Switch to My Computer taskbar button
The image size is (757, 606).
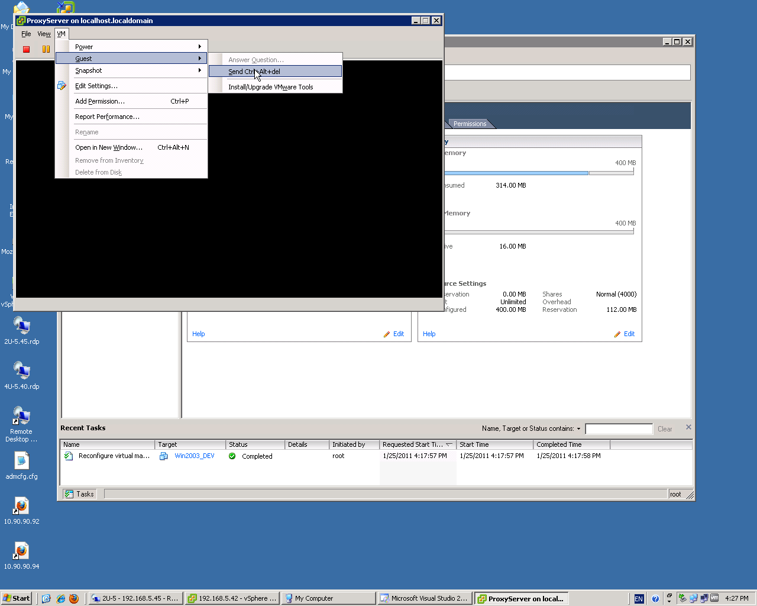pyautogui.click(x=328, y=598)
